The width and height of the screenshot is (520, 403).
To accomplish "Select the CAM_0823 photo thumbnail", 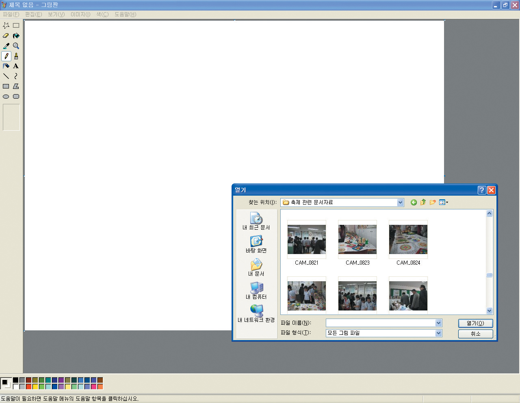I will (x=357, y=239).
